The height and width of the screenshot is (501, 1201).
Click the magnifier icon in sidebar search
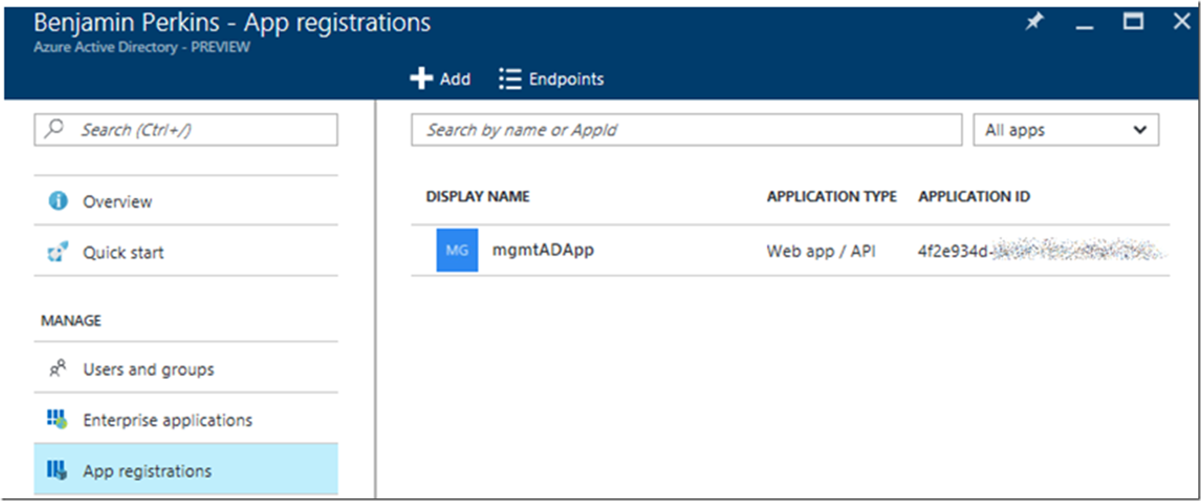tap(54, 128)
